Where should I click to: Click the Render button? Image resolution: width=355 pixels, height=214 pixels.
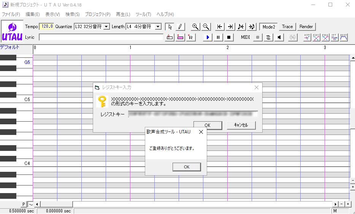[x=306, y=27]
